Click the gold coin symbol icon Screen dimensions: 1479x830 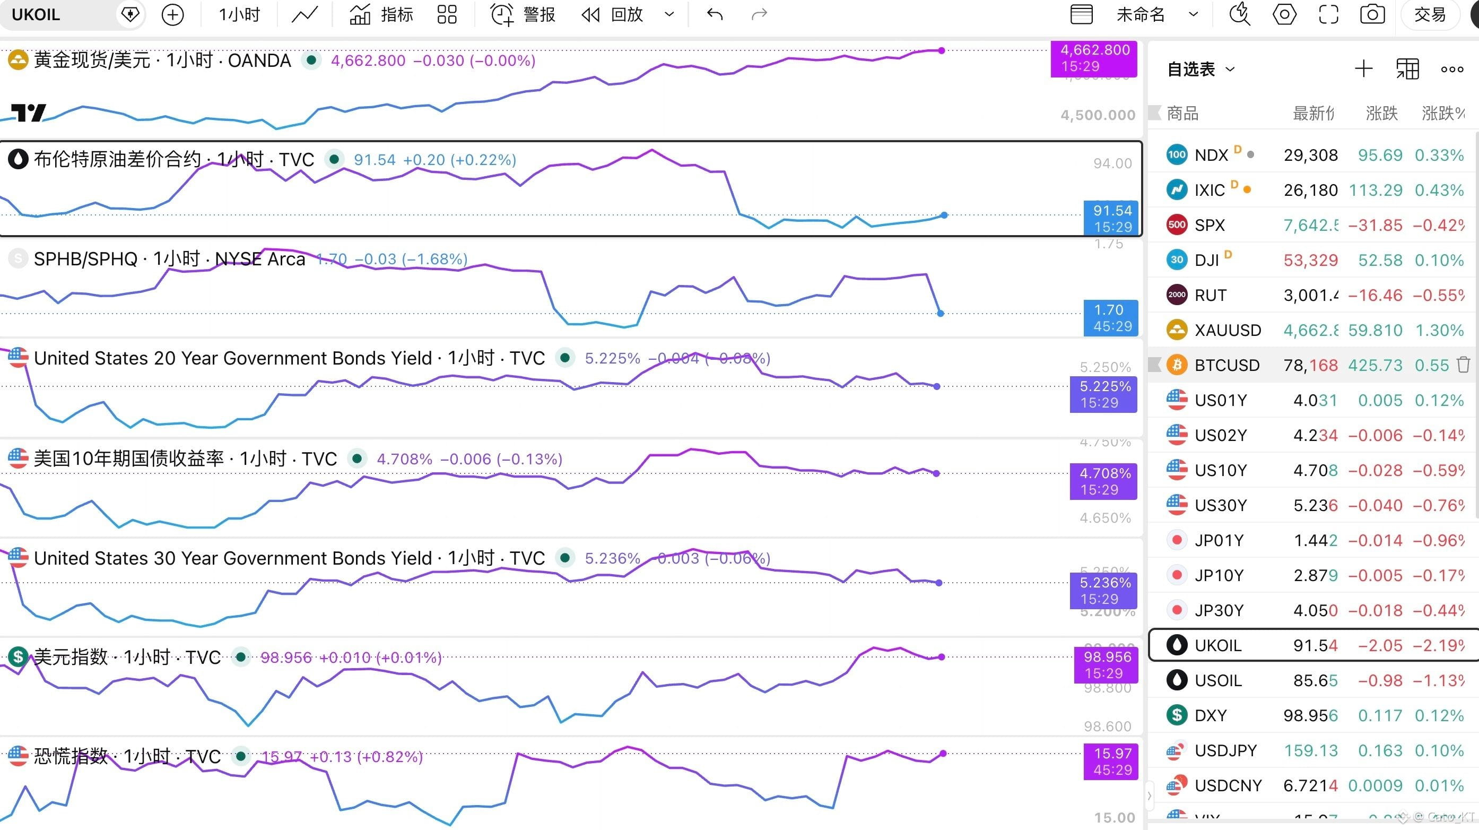(x=18, y=60)
